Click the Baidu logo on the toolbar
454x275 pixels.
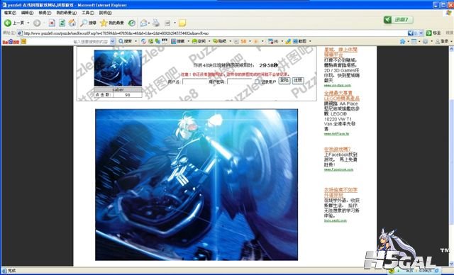[11, 42]
